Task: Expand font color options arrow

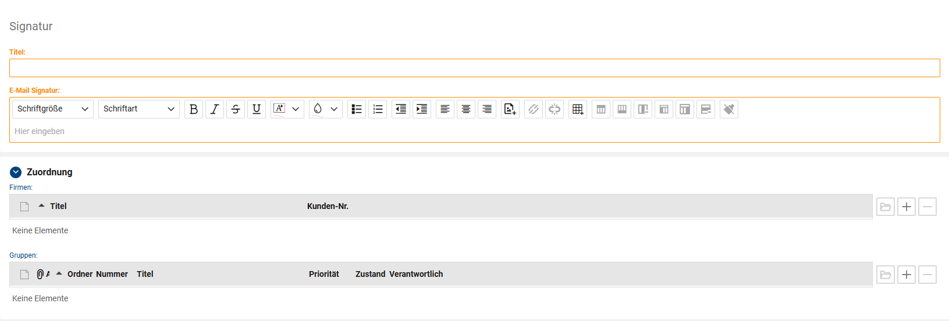Action: point(296,109)
